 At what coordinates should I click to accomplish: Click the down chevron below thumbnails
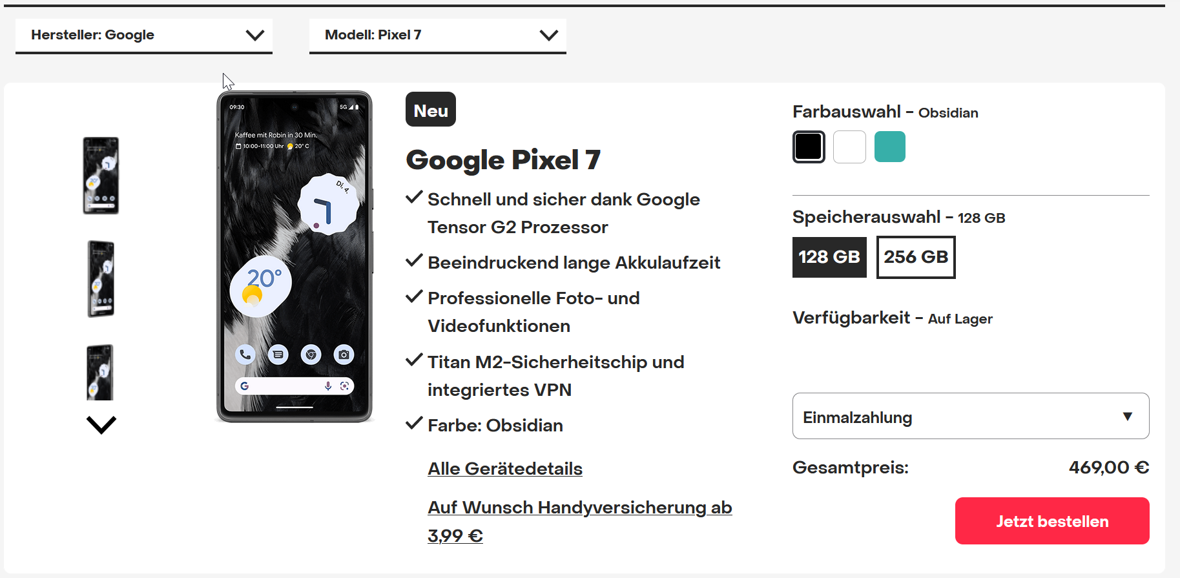click(x=101, y=425)
